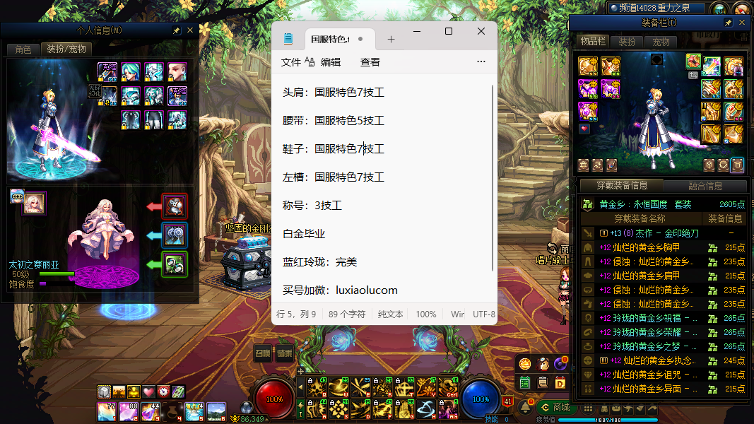
Task: Add a new Notepad tab
Action: 391,39
